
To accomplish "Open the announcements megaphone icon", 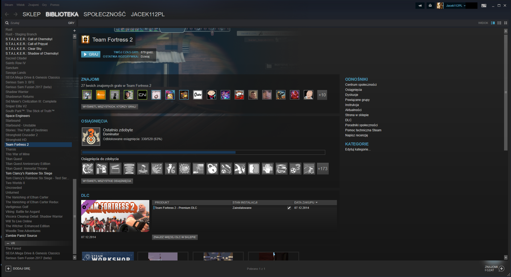I will pos(420,6).
